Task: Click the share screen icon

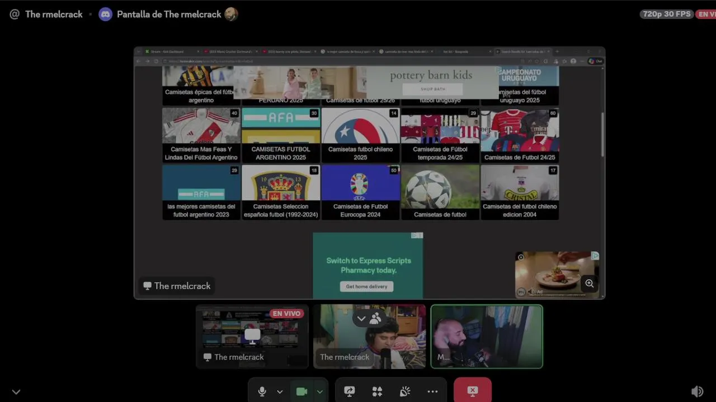Action: (x=350, y=391)
